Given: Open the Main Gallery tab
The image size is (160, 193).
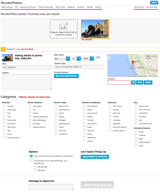Looking at the screenshot, I should 7,7.
